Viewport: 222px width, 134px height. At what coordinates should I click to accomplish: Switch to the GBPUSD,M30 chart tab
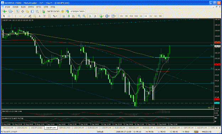coord(65,128)
